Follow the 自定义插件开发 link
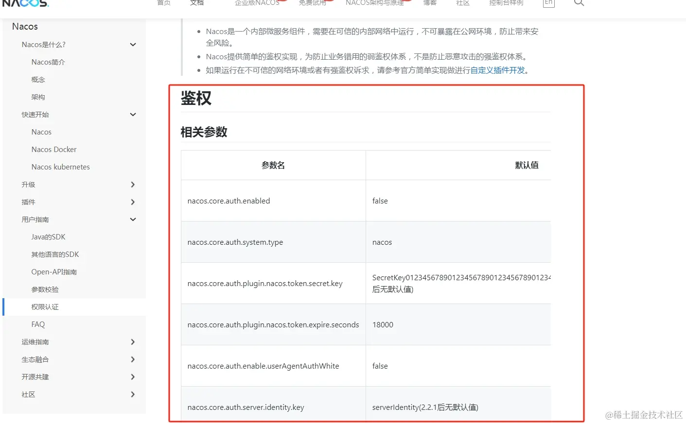686x423 pixels. pyautogui.click(x=497, y=70)
